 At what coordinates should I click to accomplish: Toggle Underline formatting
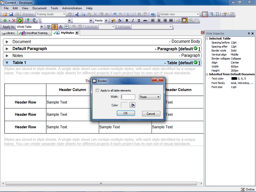[139, 20]
